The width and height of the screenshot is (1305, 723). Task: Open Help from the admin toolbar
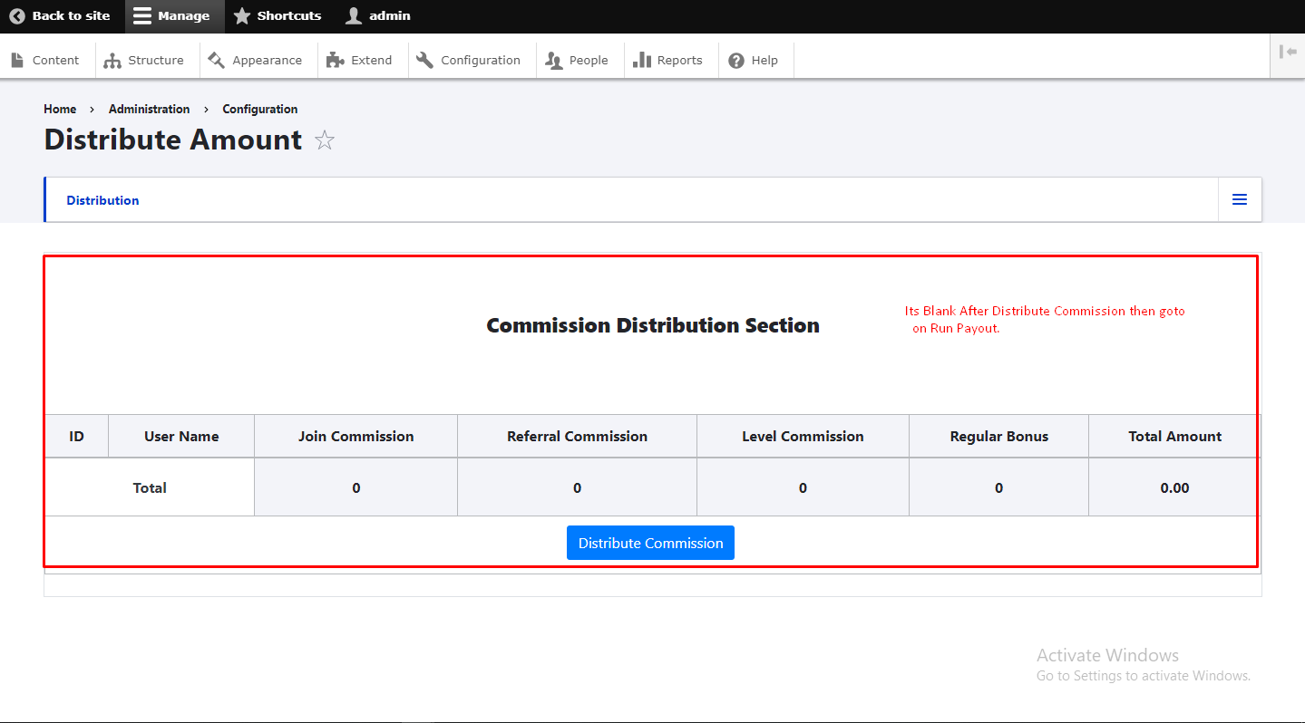754,61
